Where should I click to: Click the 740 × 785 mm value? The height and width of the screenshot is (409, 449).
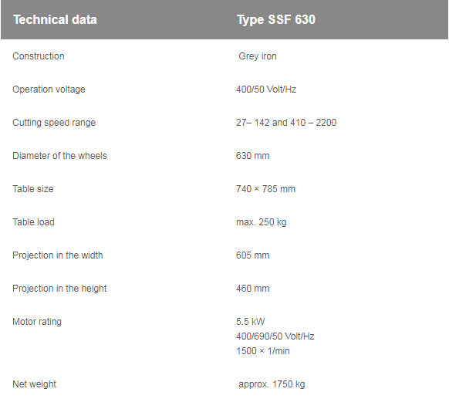tap(265, 189)
